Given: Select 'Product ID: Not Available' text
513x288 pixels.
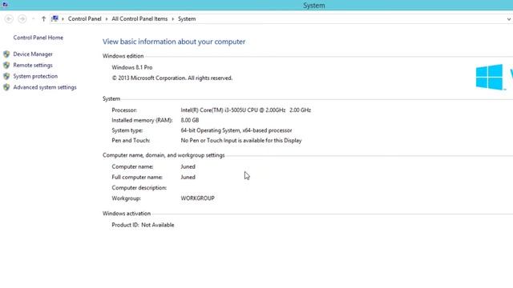Looking at the screenshot, I should pyautogui.click(x=143, y=225).
